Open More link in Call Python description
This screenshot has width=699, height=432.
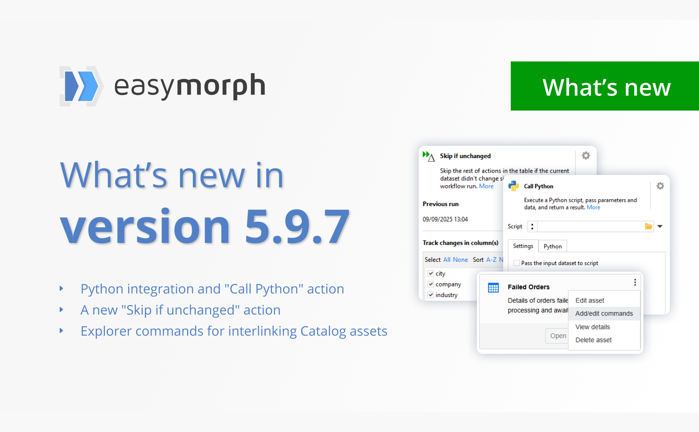(593, 207)
